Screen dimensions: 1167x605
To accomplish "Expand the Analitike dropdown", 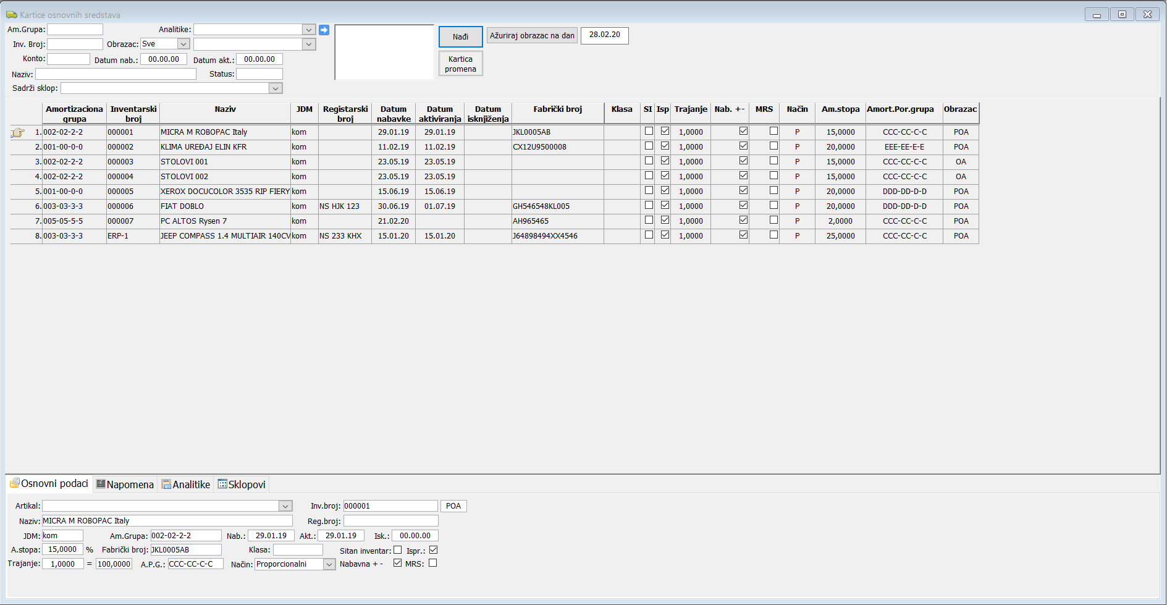I will pyautogui.click(x=309, y=30).
